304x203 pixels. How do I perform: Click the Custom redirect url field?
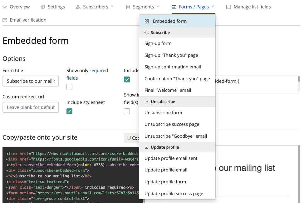[x=31, y=107]
